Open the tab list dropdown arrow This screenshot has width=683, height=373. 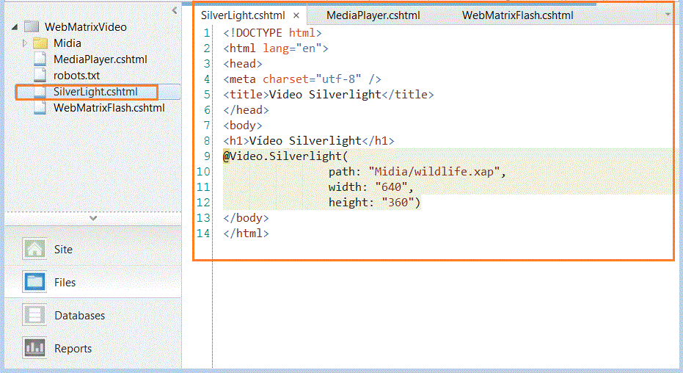pos(668,15)
